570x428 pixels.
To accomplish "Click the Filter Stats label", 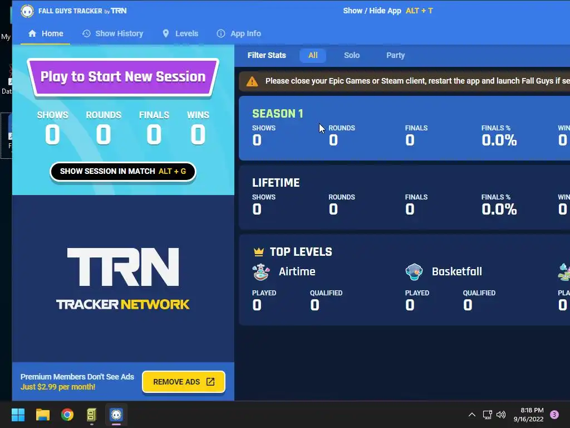I will point(267,55).
